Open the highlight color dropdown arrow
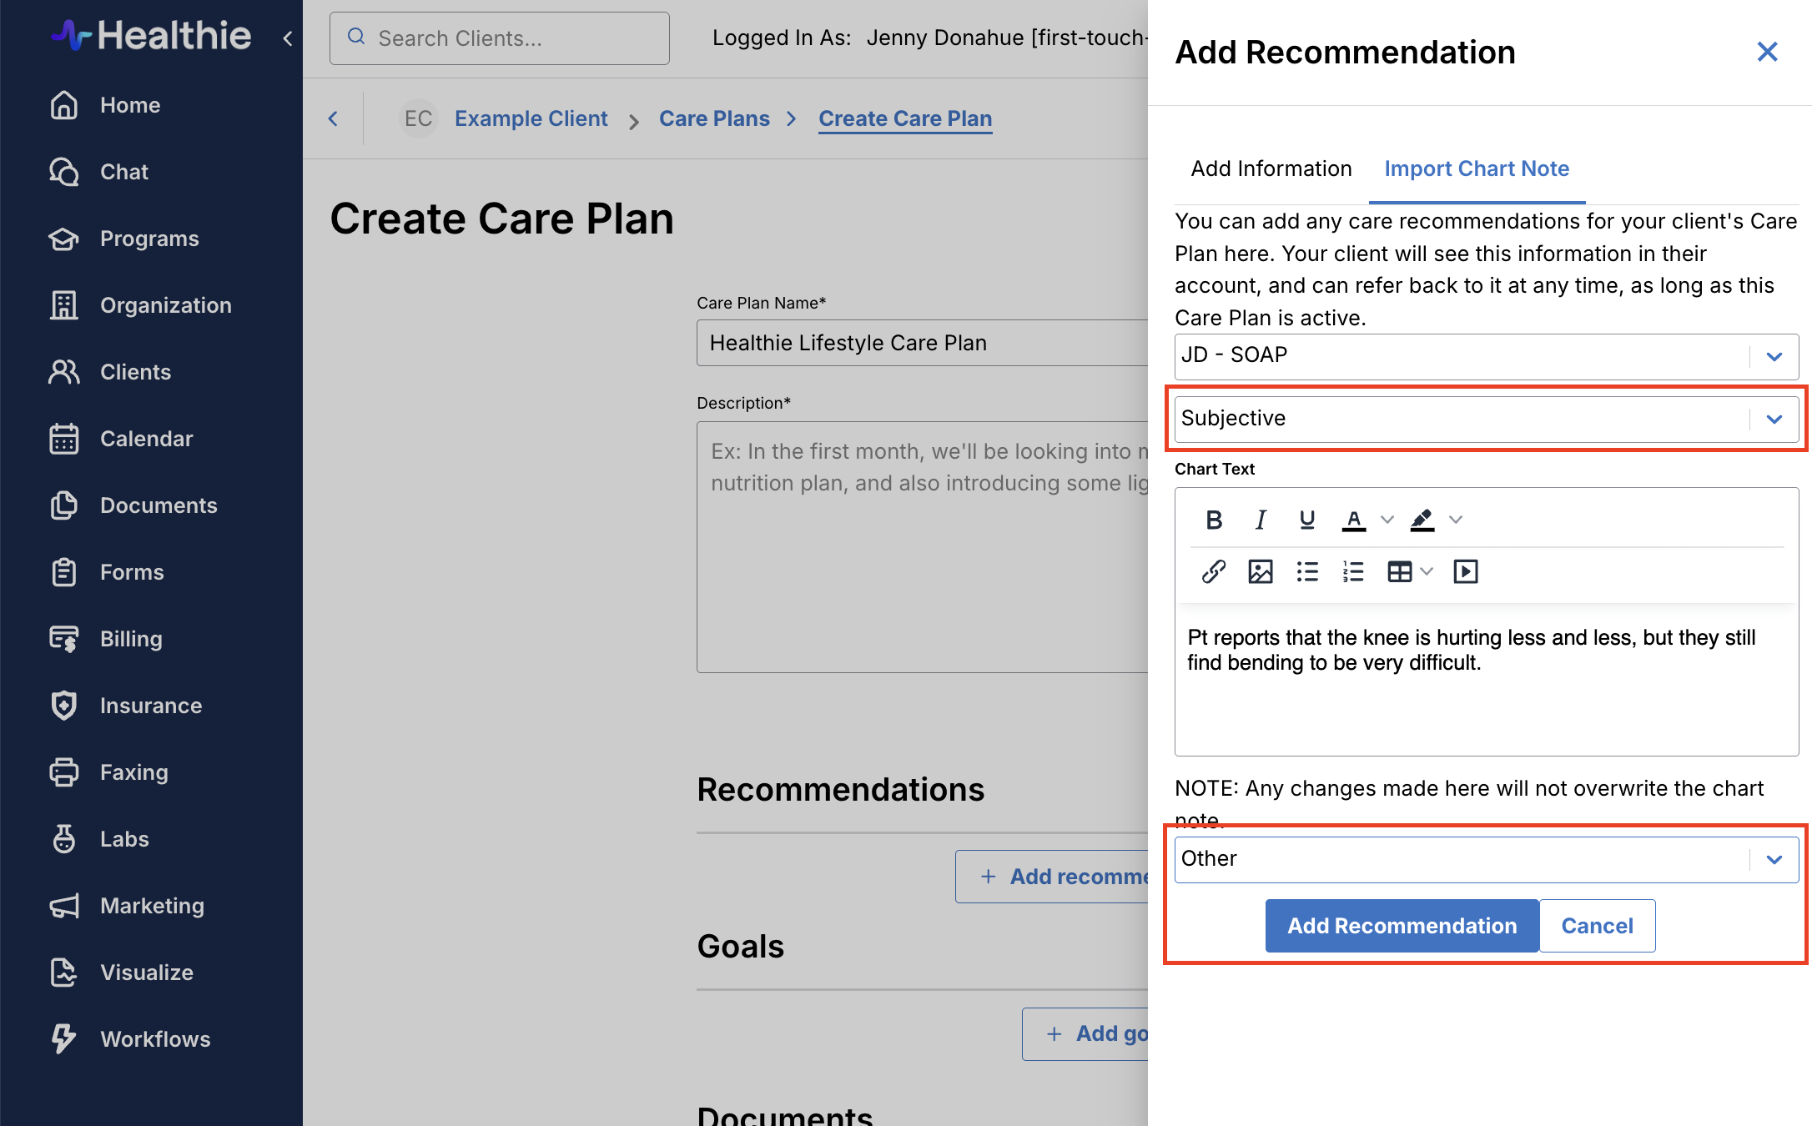The height and width of the screenshot is (1126, 1812). click(x=1456, y=520)
